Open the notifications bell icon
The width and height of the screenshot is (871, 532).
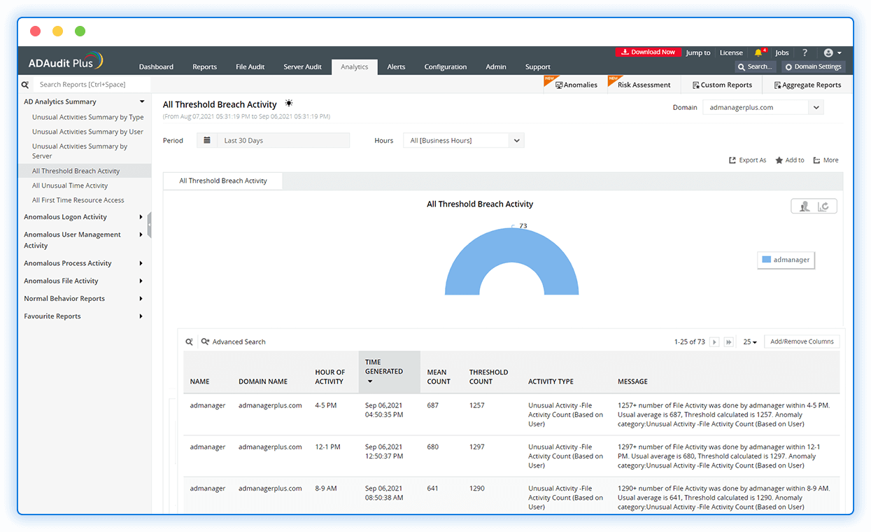click(758, 52)
